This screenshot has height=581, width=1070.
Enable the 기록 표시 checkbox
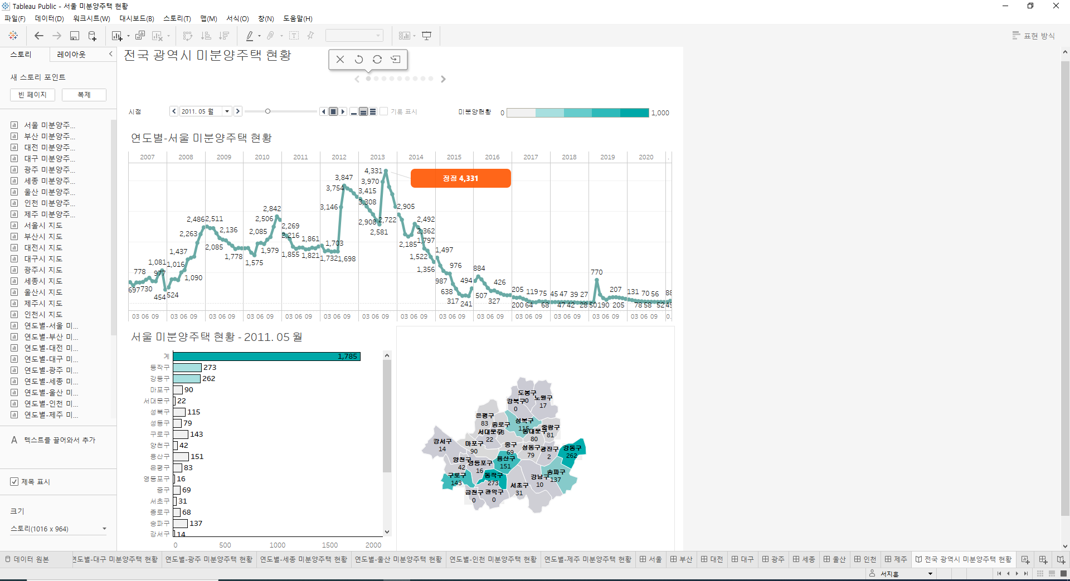click(384, 111)
